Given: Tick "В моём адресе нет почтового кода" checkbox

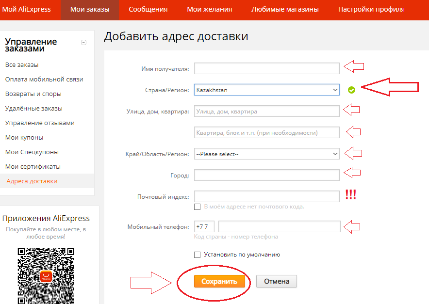Looking at the screenshot, I should [x=197, y=207].
